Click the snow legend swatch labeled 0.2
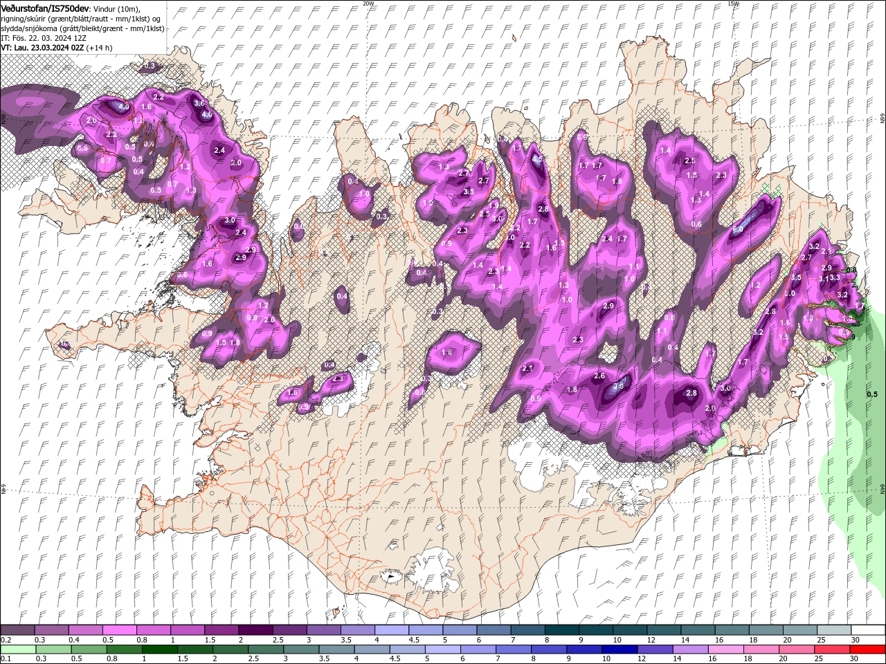This screenshot has height=664, width=886. (x=17, y=630)
